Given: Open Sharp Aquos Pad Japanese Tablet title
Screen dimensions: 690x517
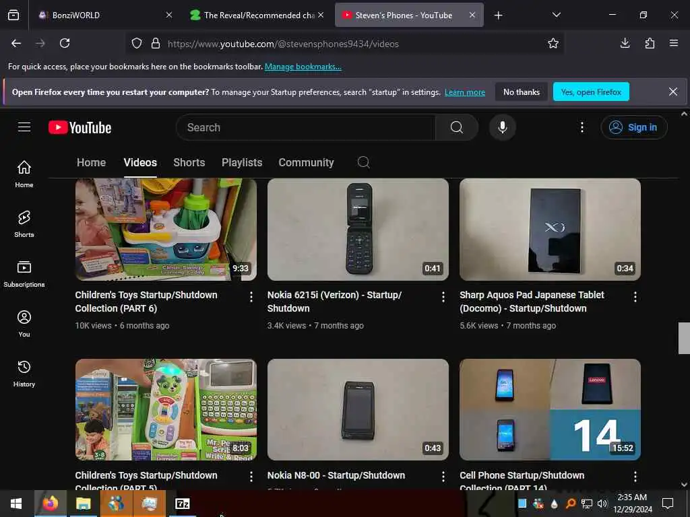Looking at the screenshot, I should pyautogui.click(x=532, y=301).
